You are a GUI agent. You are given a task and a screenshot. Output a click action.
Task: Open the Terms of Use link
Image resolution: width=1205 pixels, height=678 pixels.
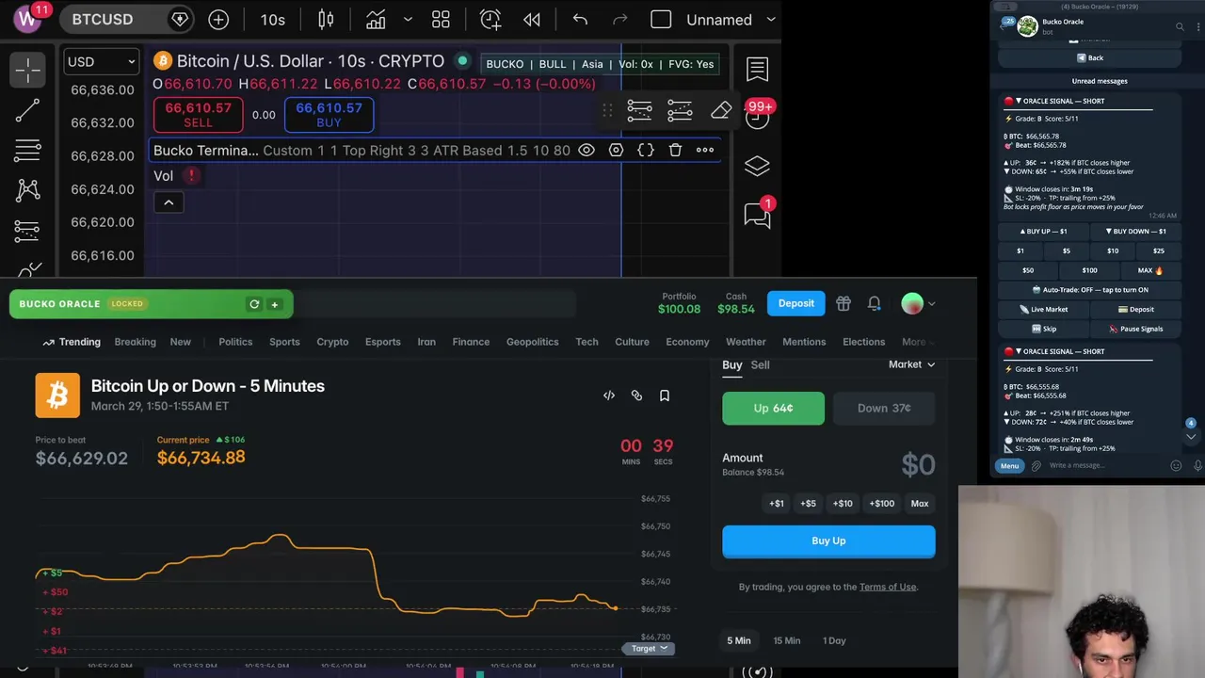click(888, 587)
